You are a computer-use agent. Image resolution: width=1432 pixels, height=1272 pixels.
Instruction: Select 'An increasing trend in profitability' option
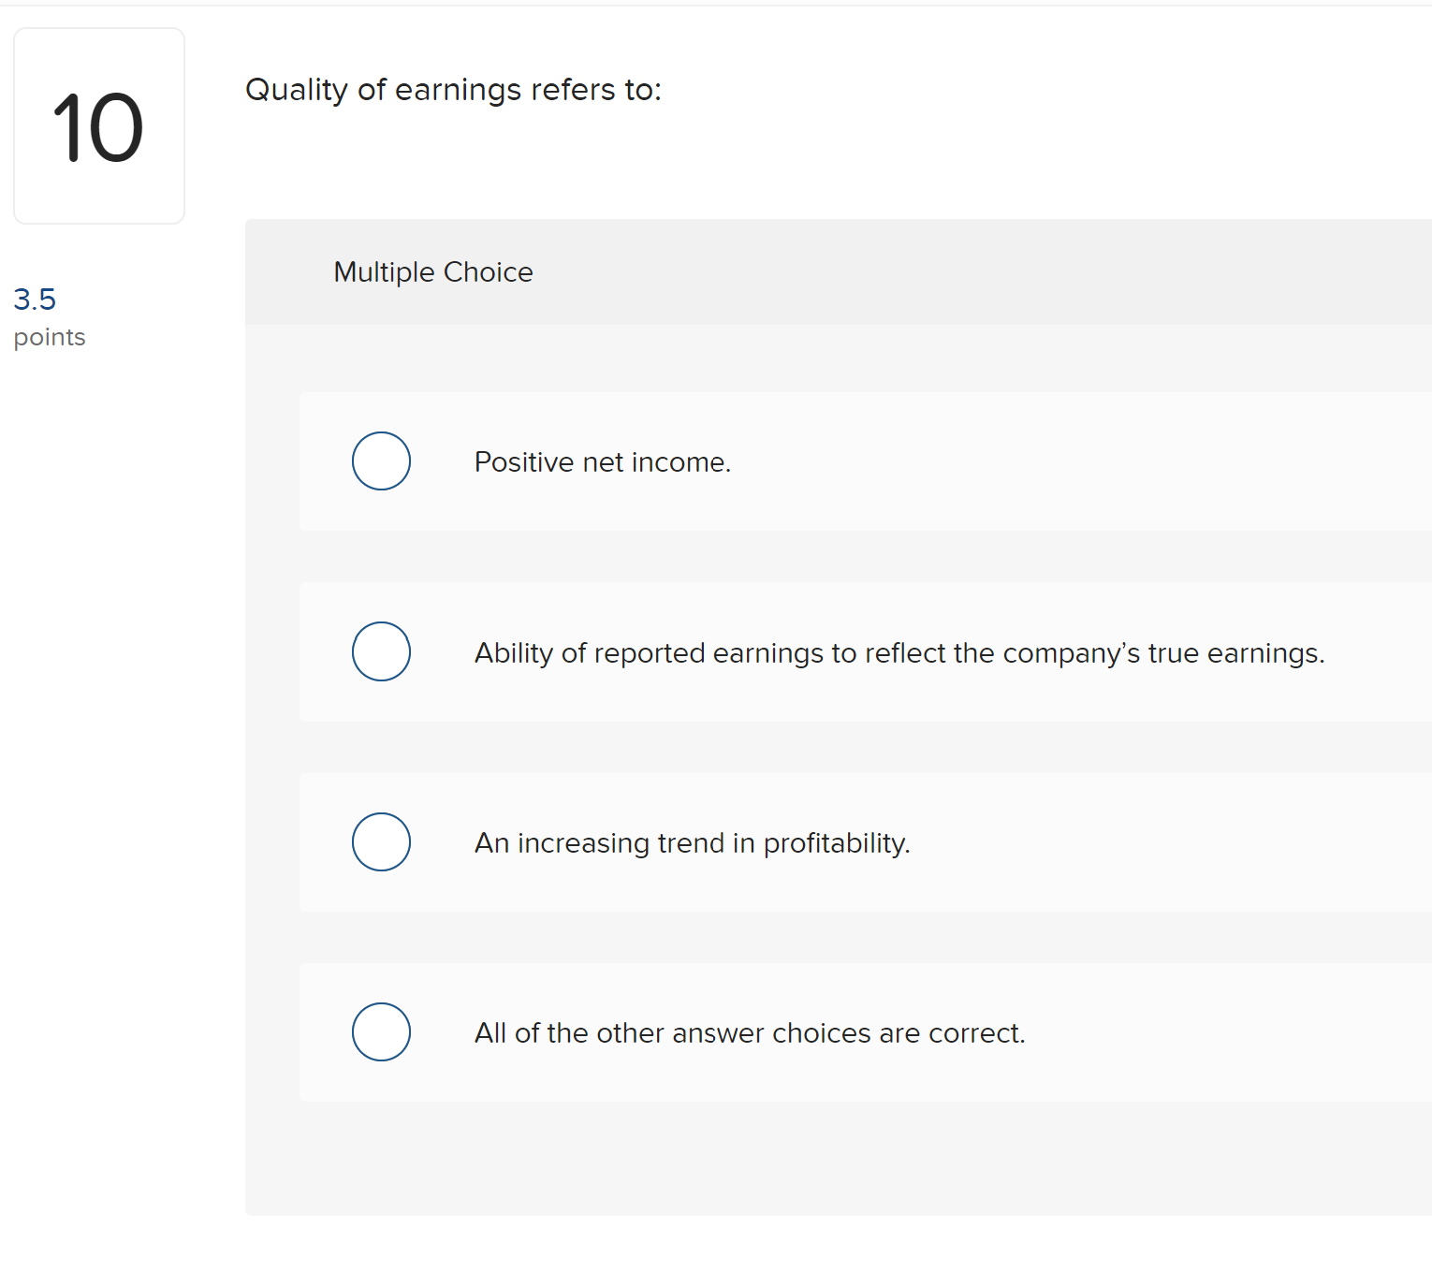381,841
